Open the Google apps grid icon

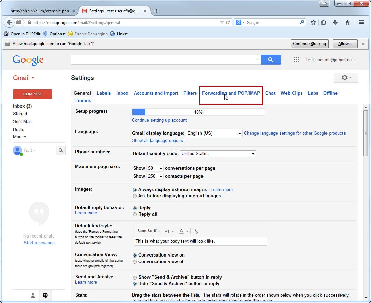(296, 60)
